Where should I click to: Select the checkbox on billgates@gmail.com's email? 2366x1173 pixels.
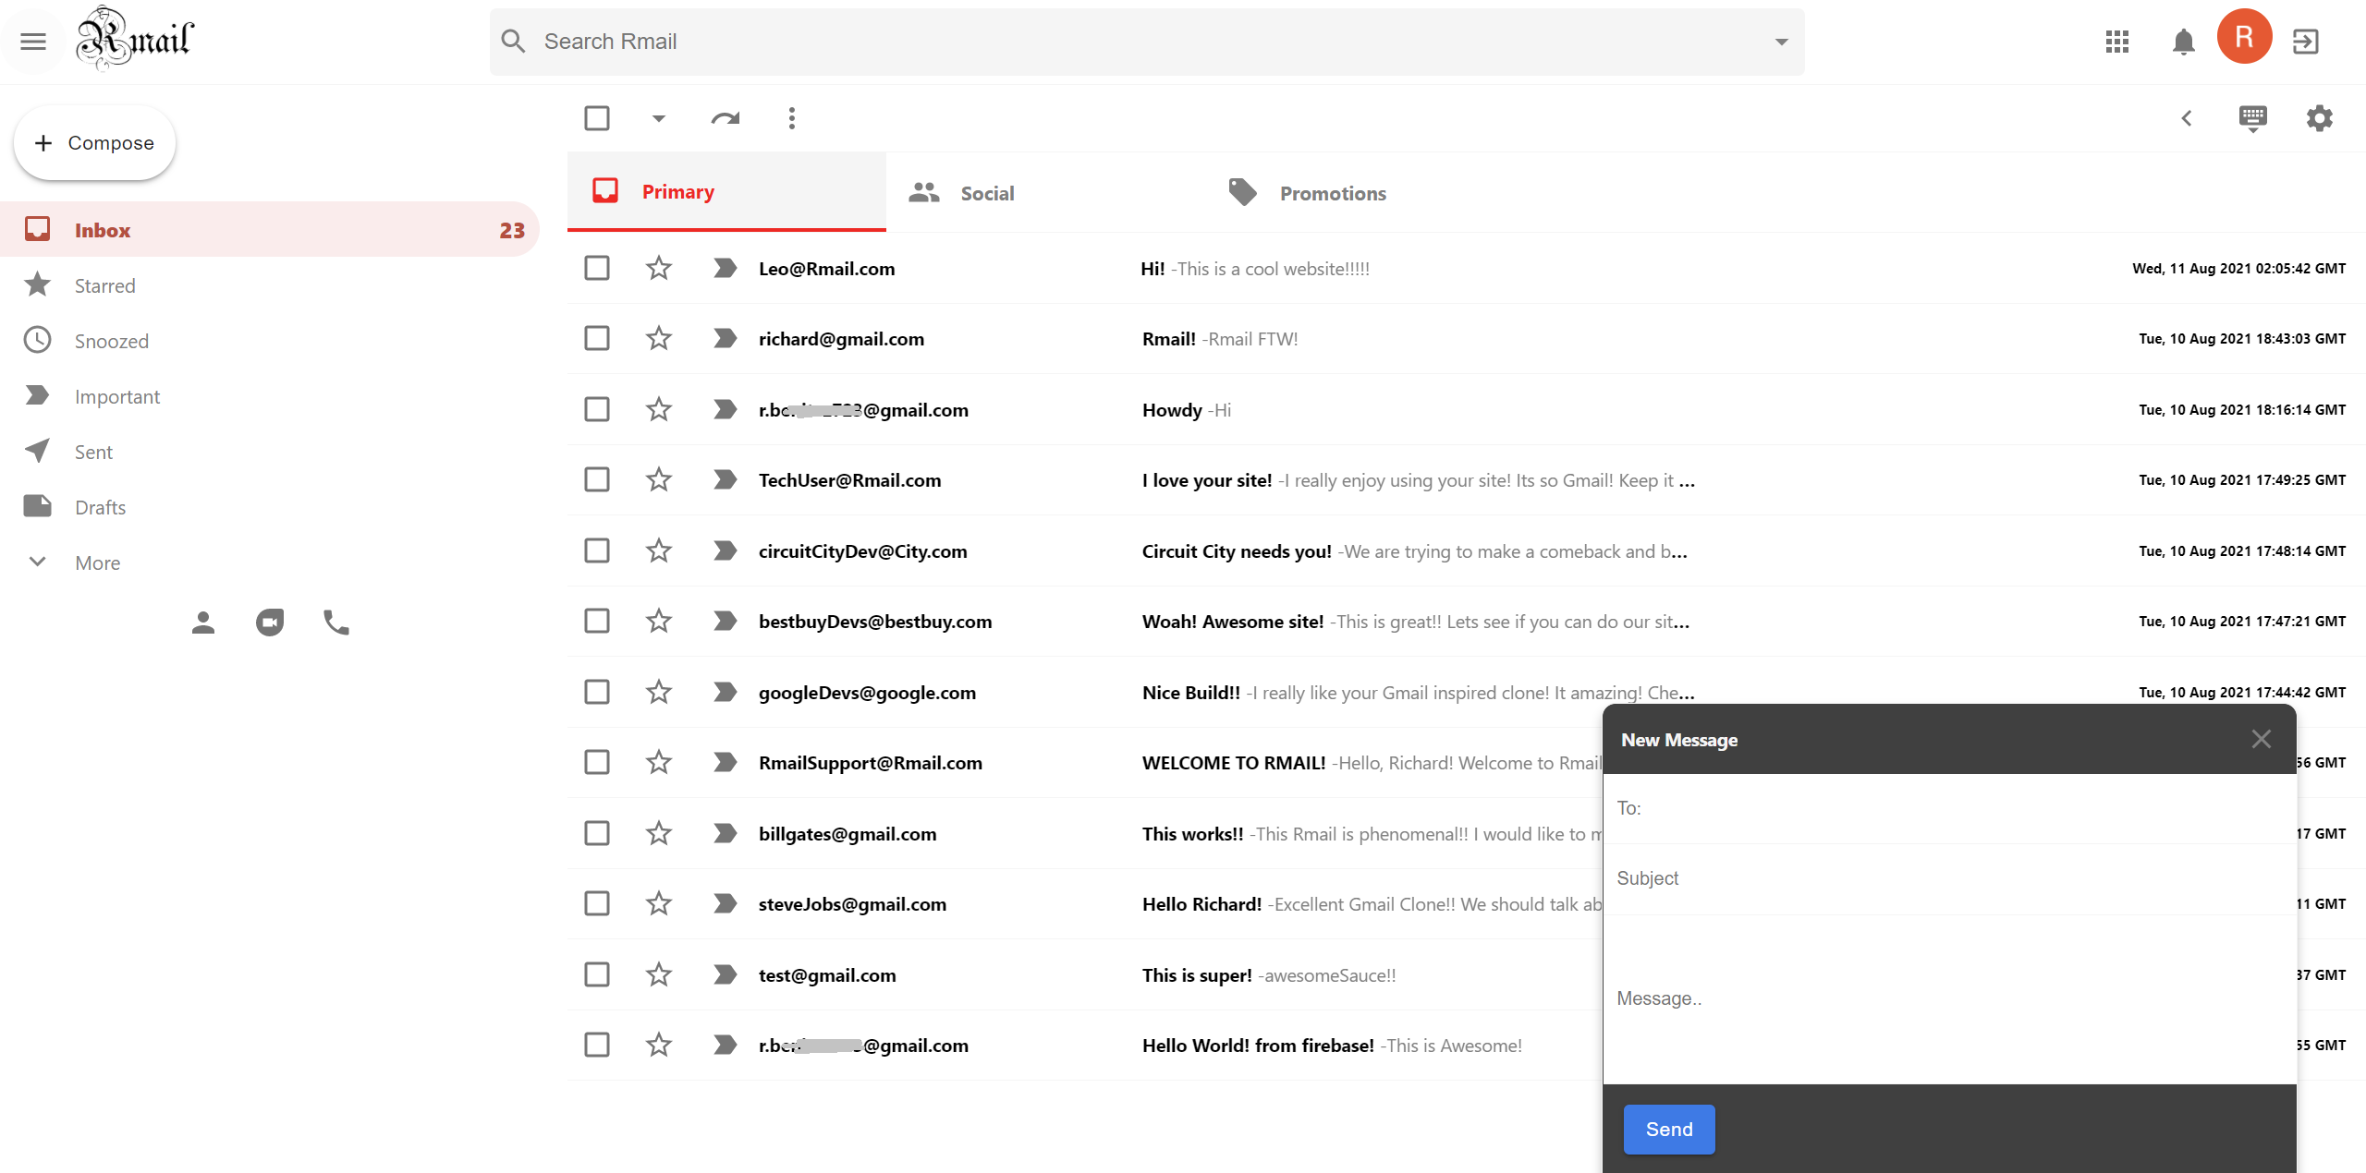(x=597, y=832)
